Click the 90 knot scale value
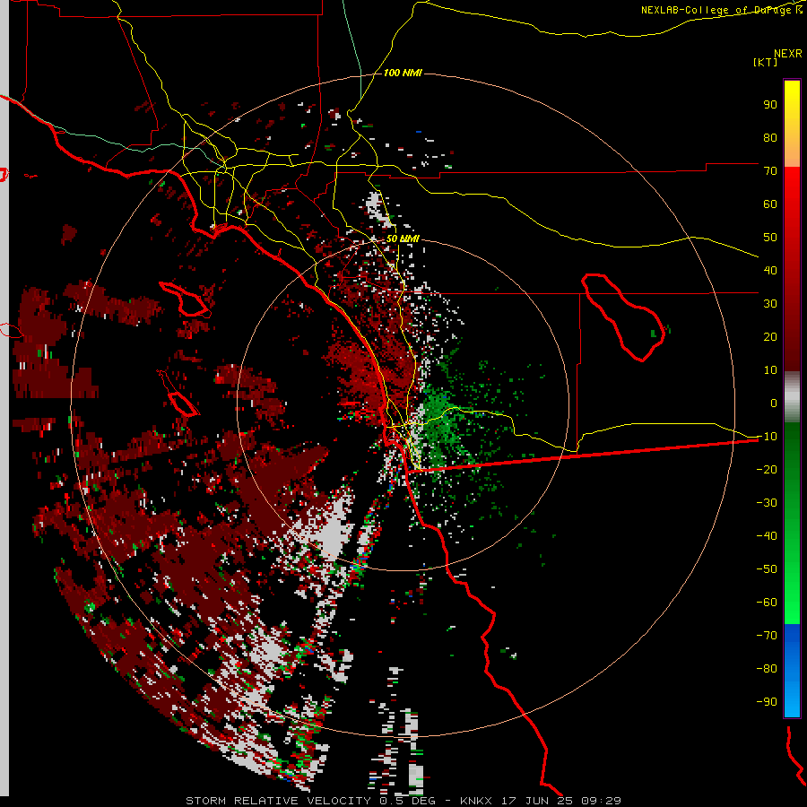This screenshot has width=807, height=807. [770, 105]
